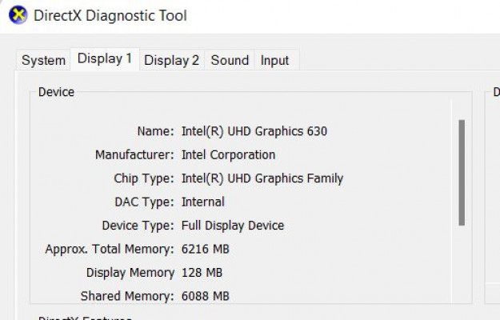Screen dimensions: 500x320
Task: Select the Intel(R) UHD Graphics 630 name value
Action: coord(254,131)
